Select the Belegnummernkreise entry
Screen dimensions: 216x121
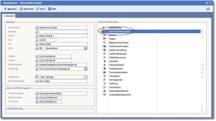pyautogui.click(x=119, y=43)
